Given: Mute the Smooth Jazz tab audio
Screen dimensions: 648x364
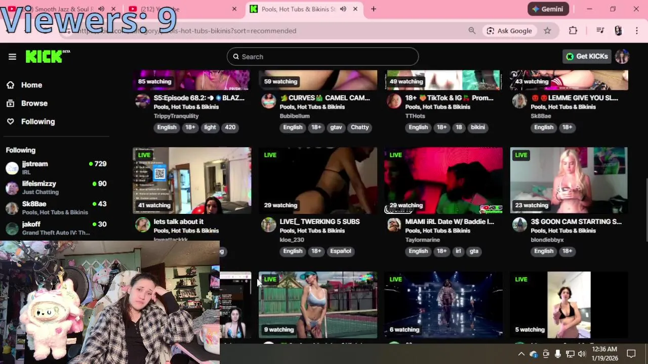Looking at the screenshot, I should pyautogui.click(x=101, y=9).
